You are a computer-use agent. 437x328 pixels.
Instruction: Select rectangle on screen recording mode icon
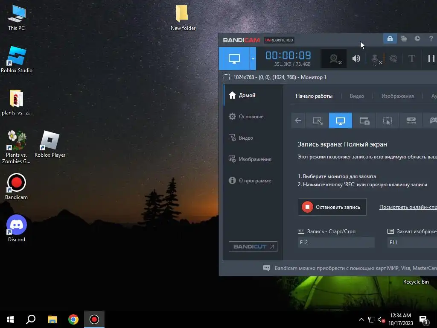pyautogui.click(x=317, y=120)
